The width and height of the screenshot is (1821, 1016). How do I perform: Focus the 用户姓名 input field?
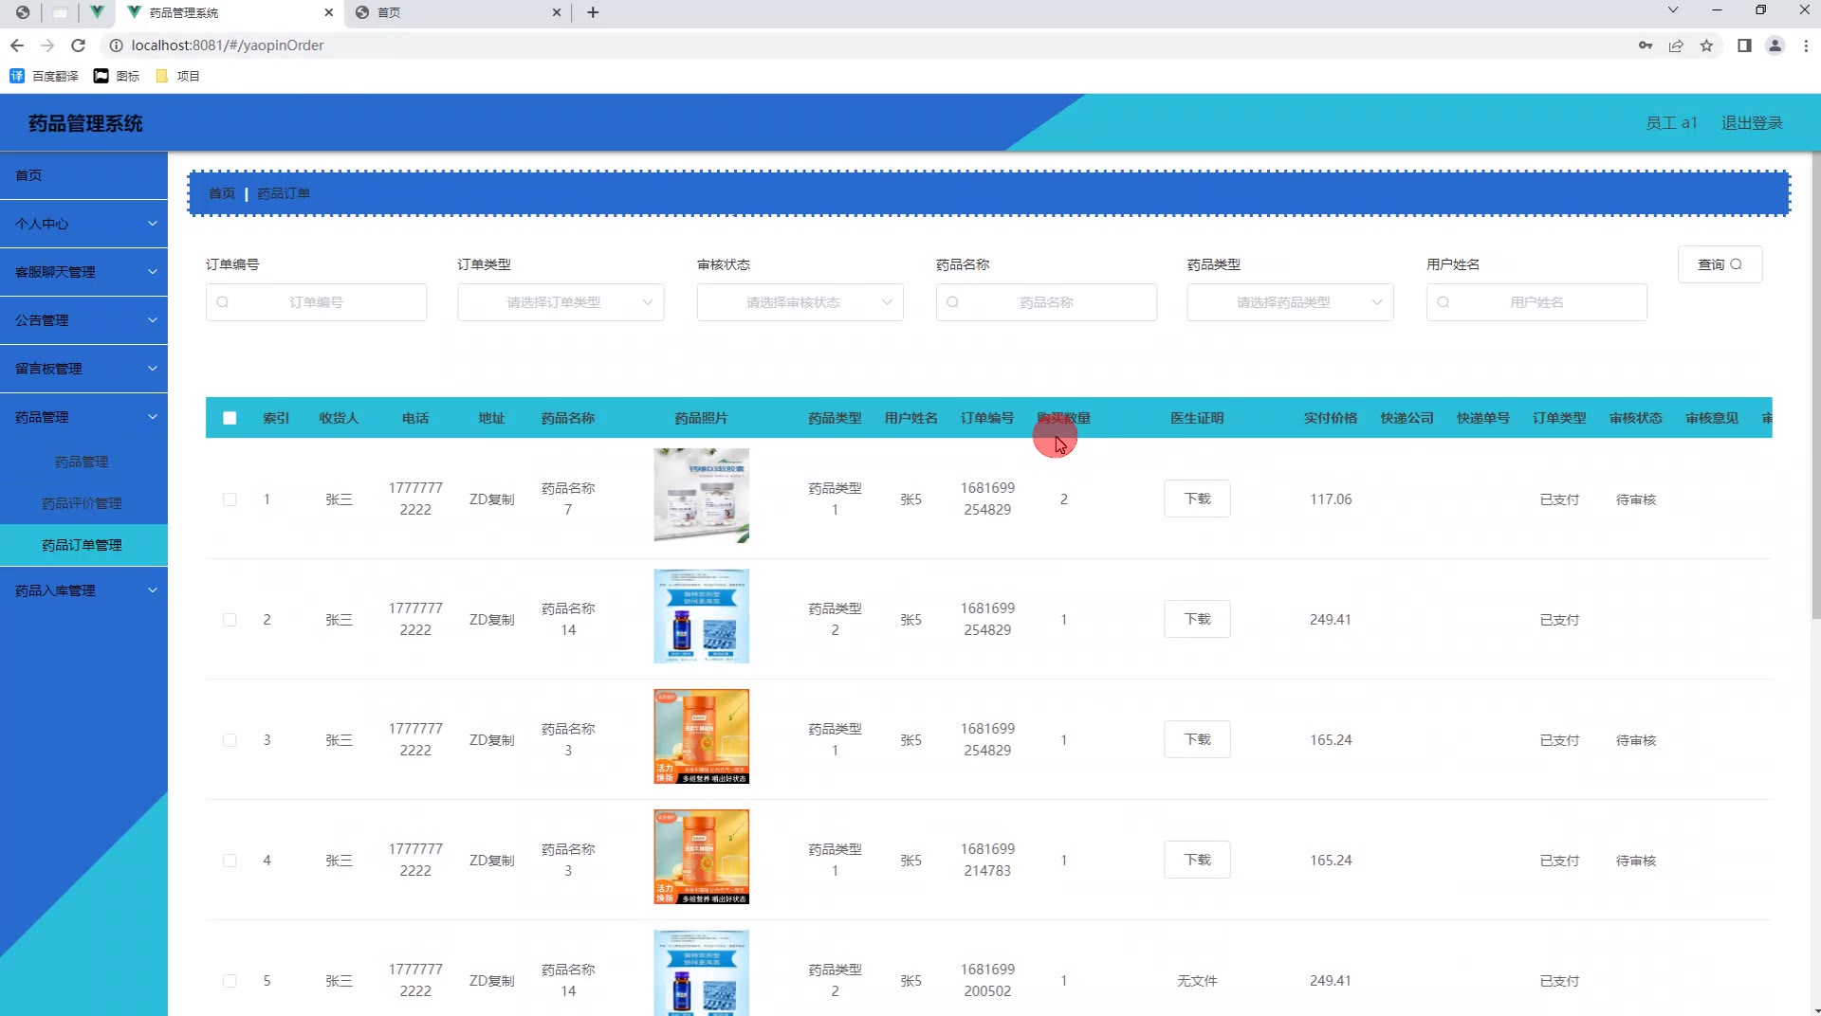[1536, 302]
